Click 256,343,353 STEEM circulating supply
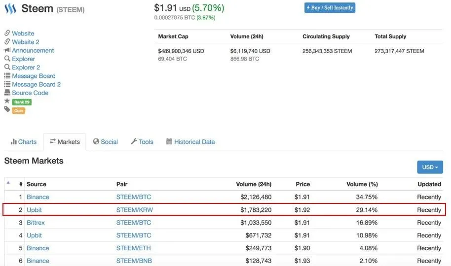This screenshot has height=266, width=451. point(327,51)
